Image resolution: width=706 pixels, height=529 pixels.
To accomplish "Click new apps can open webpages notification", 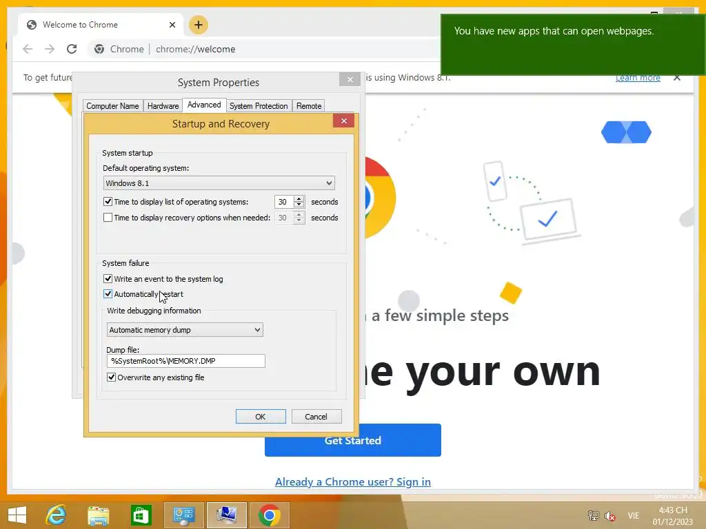I will (x=573, y=44).
